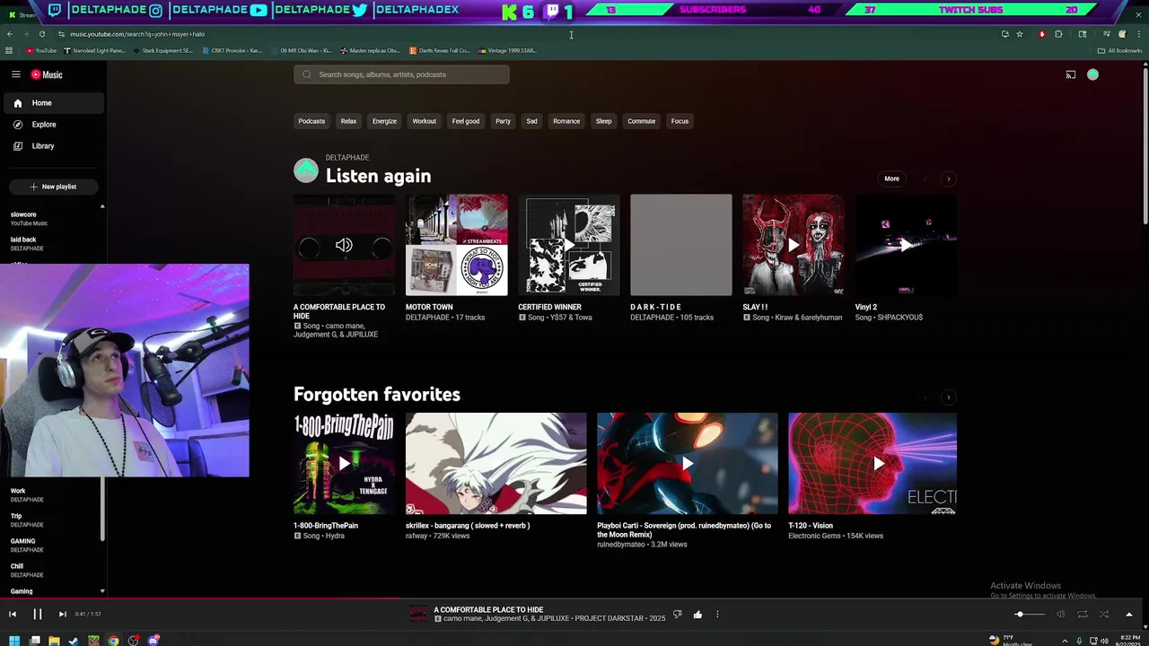Play Playboi Carti Sovereign remix
The image size is (1149, 646).
pos(688,464)
